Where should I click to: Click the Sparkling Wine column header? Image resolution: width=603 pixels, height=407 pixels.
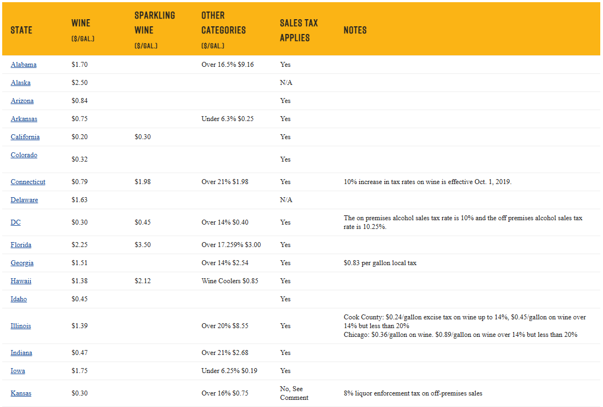155,23
